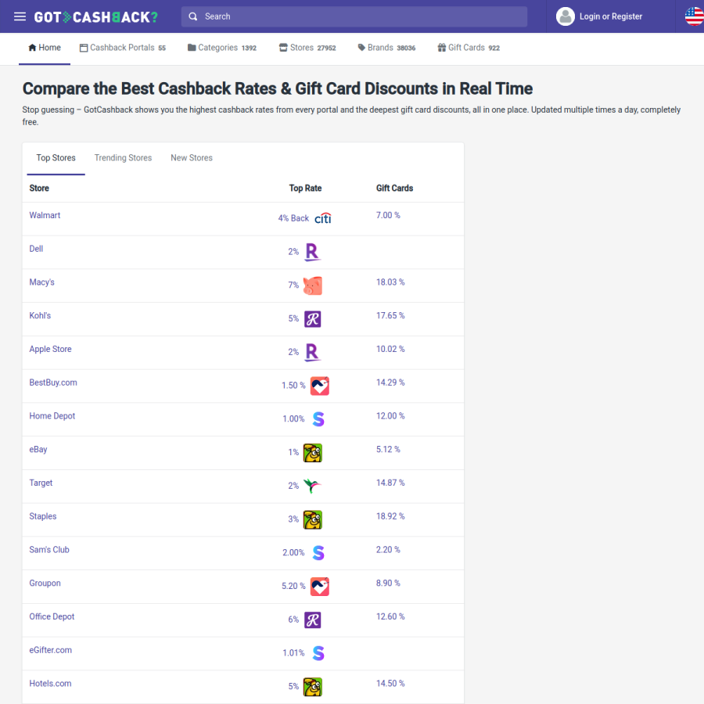Click the Rakuten R logo in Dell row
Image resolution: width=704 pixels, height=704 pixels.
tap(312, 252)
